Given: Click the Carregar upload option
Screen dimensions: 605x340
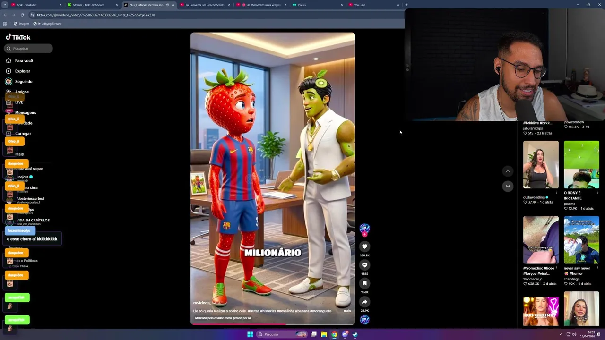Looking at the screenshot, I should [x=18, y=133].
